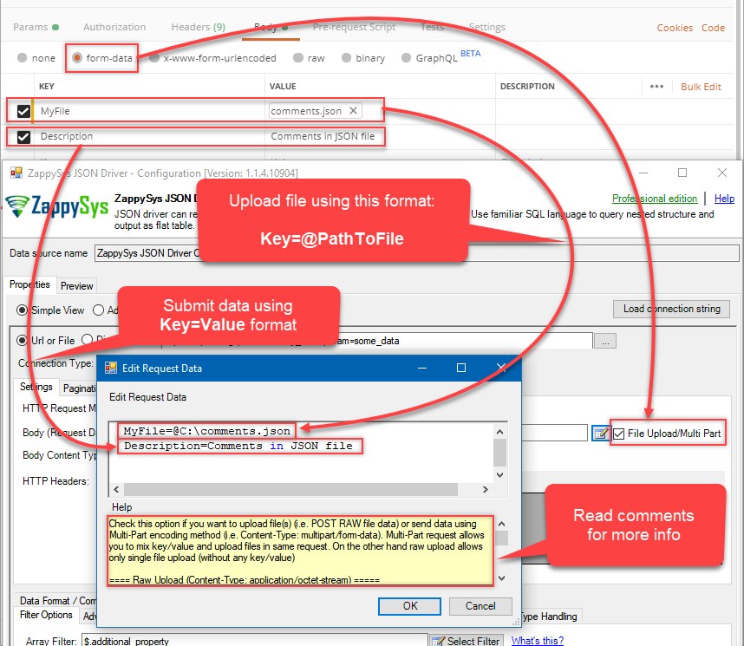Open the Professional edition link

pos(655,199)
